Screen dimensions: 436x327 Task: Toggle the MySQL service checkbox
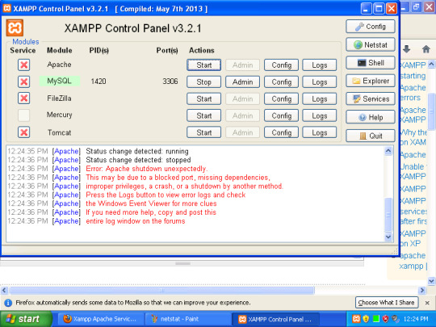click(24, 82)
